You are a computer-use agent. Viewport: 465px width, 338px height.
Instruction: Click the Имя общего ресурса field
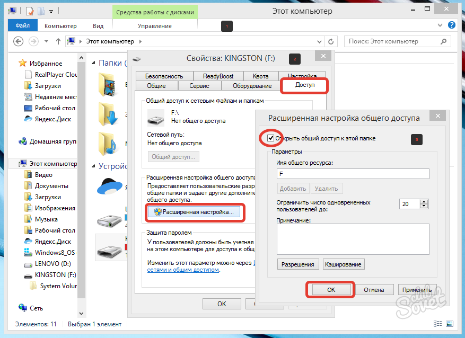click(353, 174)
